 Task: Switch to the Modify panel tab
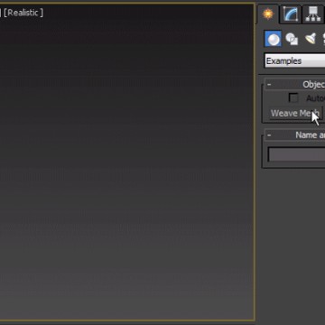(x=290, y=14)
